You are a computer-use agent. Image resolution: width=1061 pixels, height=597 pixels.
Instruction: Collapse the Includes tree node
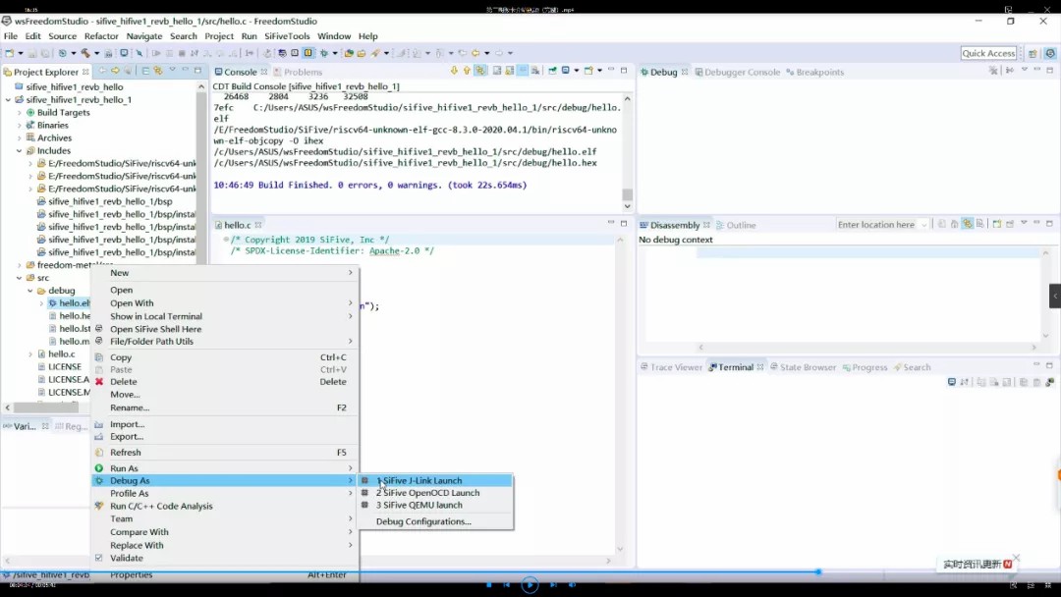coord(19,151)
